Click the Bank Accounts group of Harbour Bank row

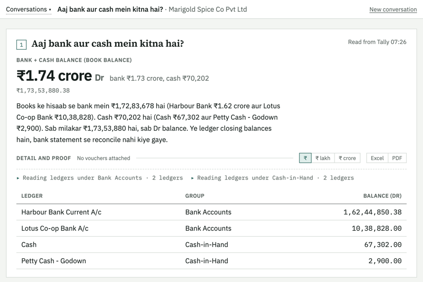click(x=208, y=212)
